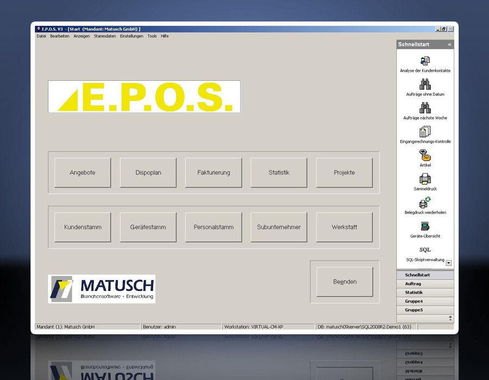Click the main Statistik button
The image size is (489, 380).
(x=279, y=173)
